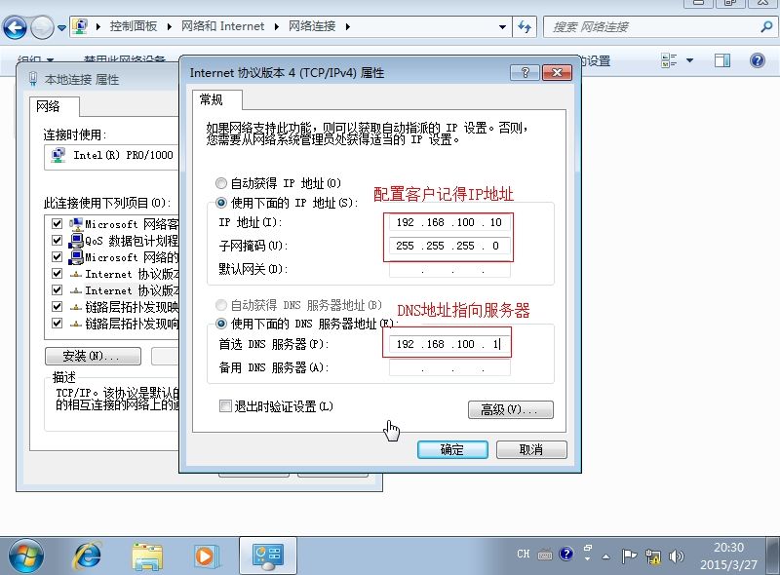Open 高级 advanced settings
This screenshot has width=780, height=575.
[x=510, y=409]
